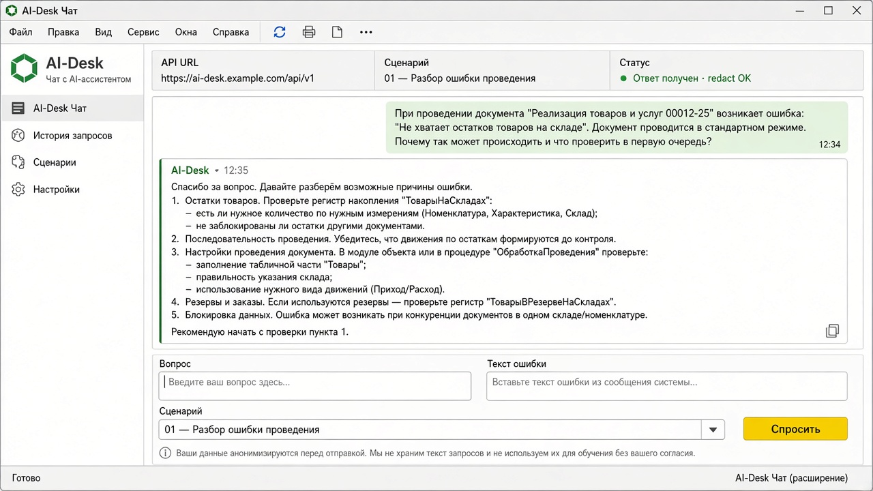Expand the Сценарий dropdown arrow
This screenshot has width=873, height=491.
(x=713, y=430)
